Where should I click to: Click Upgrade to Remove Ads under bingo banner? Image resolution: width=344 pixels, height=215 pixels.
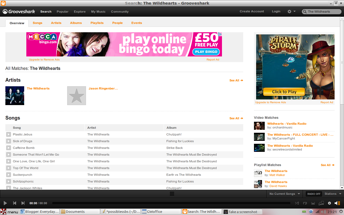(44, 60)
